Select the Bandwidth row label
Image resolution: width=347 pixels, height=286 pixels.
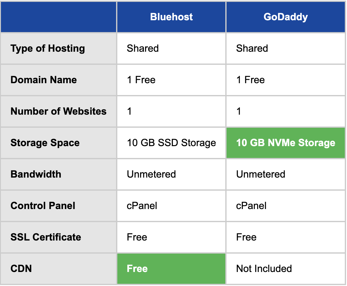coord(36,174)
